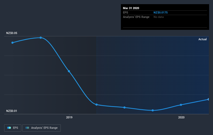Click the EPS legend color icon
The height and width of the screenshot is (135, 213).
pyautogui.click(x=9, y=128)
